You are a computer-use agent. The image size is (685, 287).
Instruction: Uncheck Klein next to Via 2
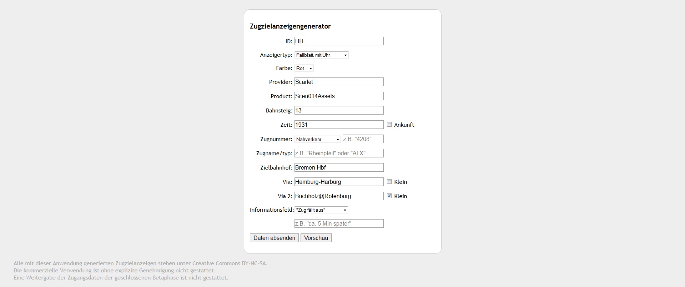389,196
